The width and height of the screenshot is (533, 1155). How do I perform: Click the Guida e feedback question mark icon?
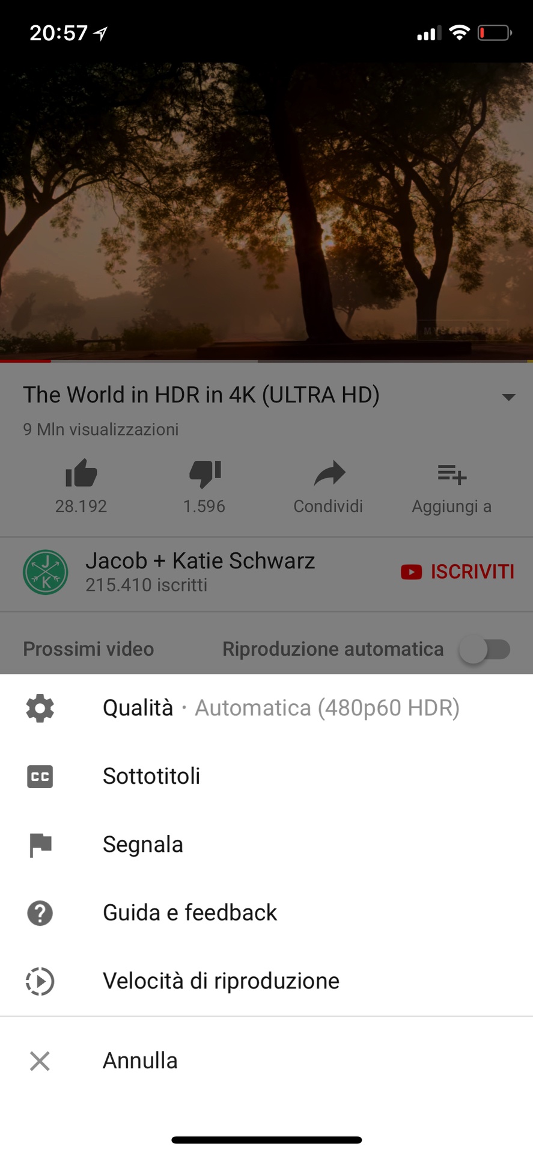pyautogui.click(x=40, y=913)
